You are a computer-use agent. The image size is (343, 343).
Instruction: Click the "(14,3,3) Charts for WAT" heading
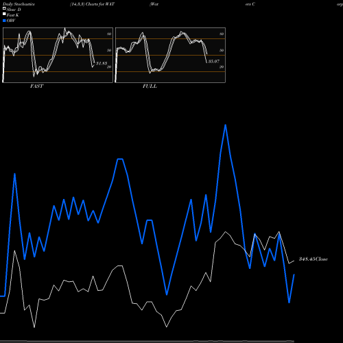pyautogui.click(x=93, y=4)
